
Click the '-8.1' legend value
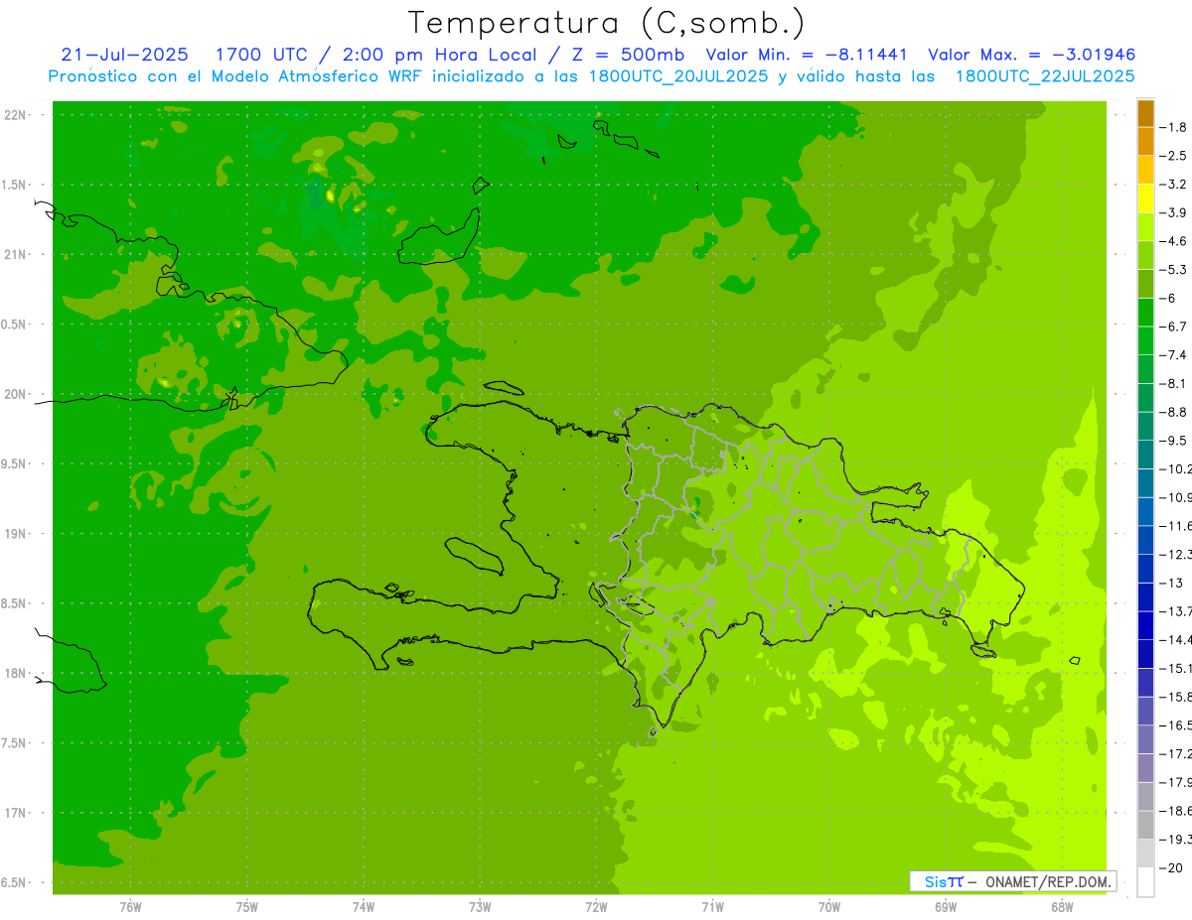click(x=1173, y=383)
